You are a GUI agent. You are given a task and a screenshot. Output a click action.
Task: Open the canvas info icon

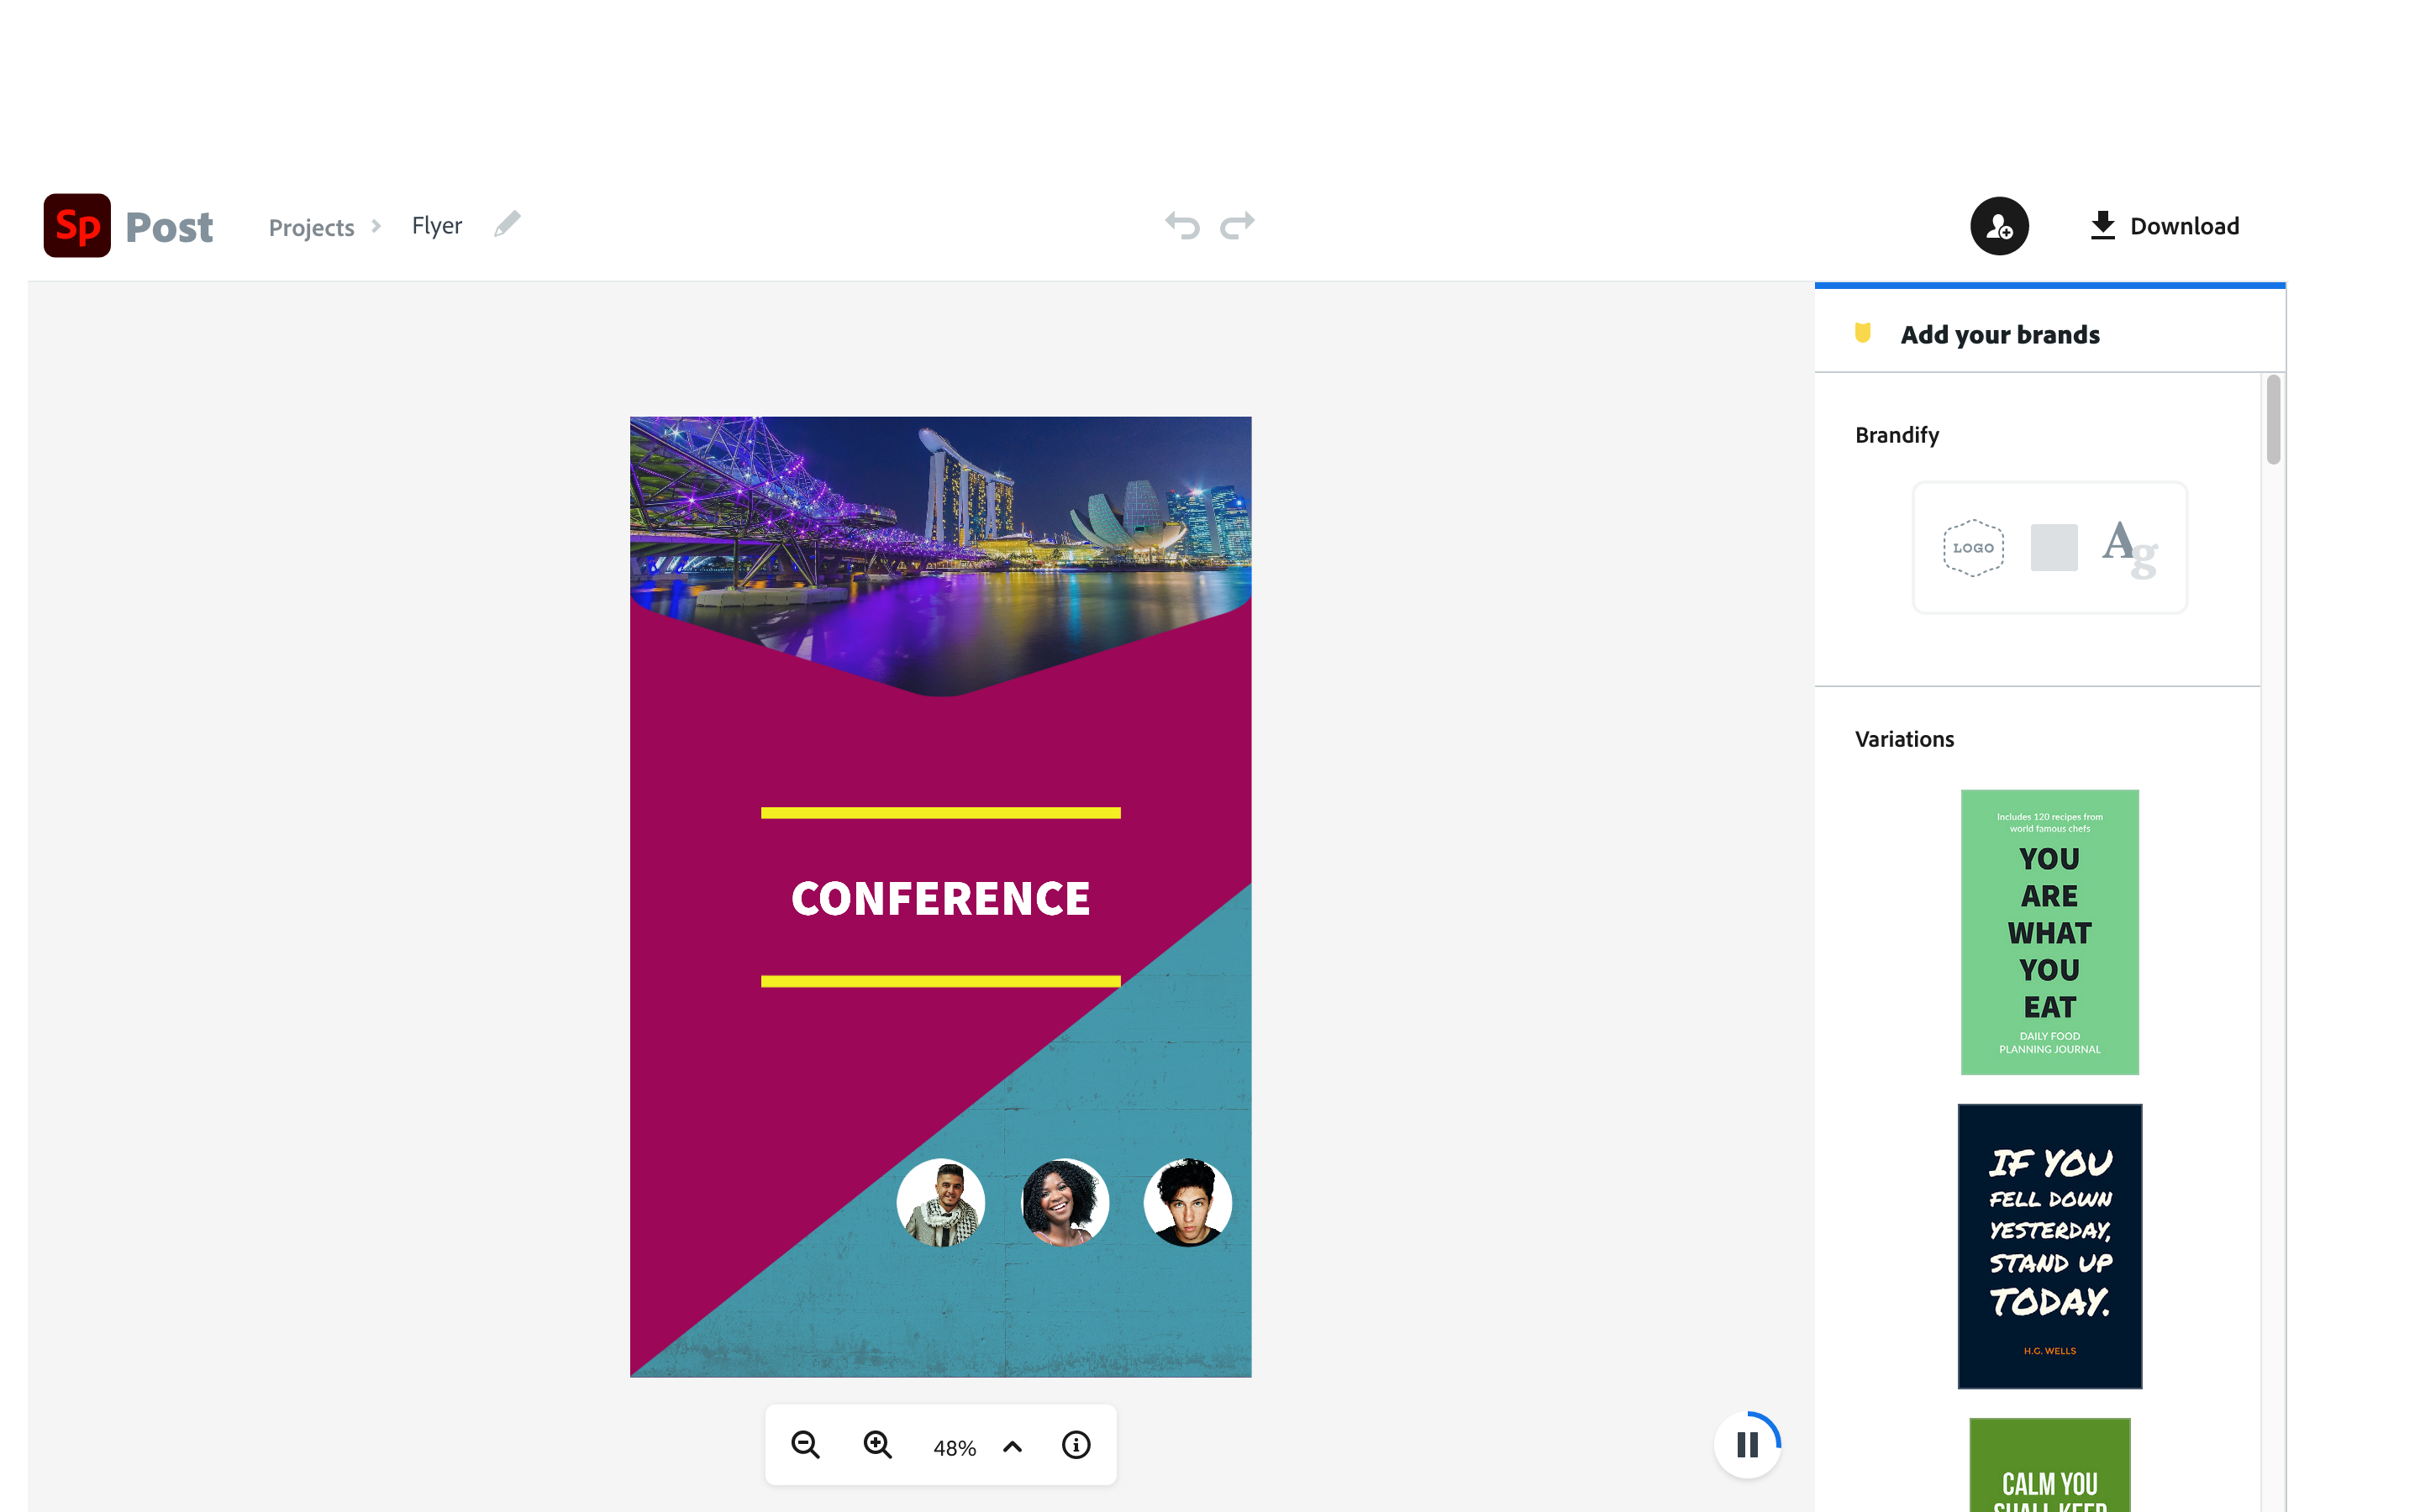(x=1076, y=1445)
